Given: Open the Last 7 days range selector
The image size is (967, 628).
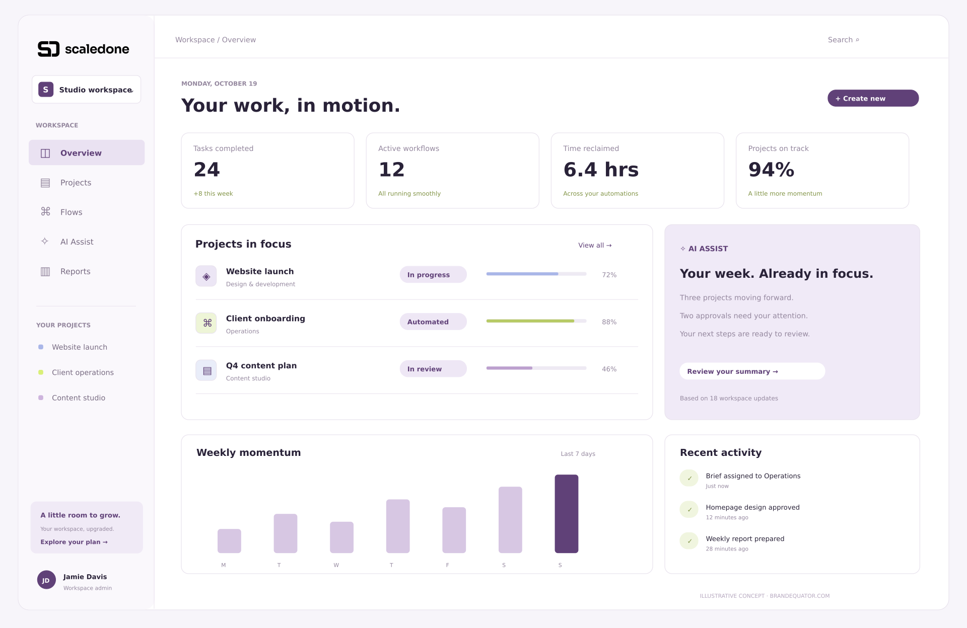Looking at the screenshot, I should [x=578, y=454].
